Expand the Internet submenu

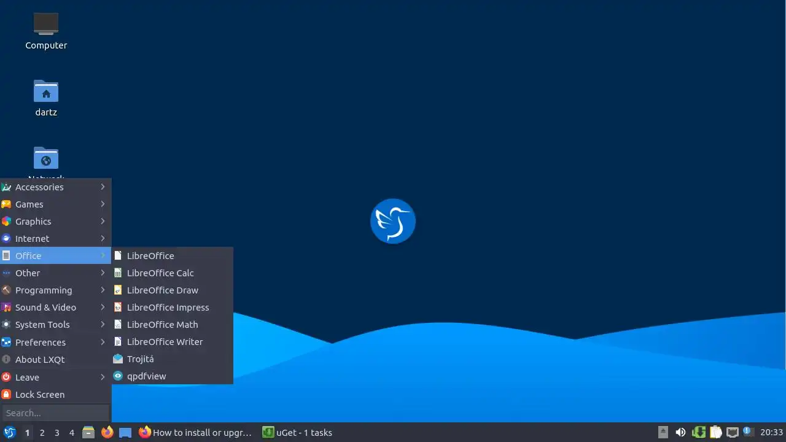point(55,239)
